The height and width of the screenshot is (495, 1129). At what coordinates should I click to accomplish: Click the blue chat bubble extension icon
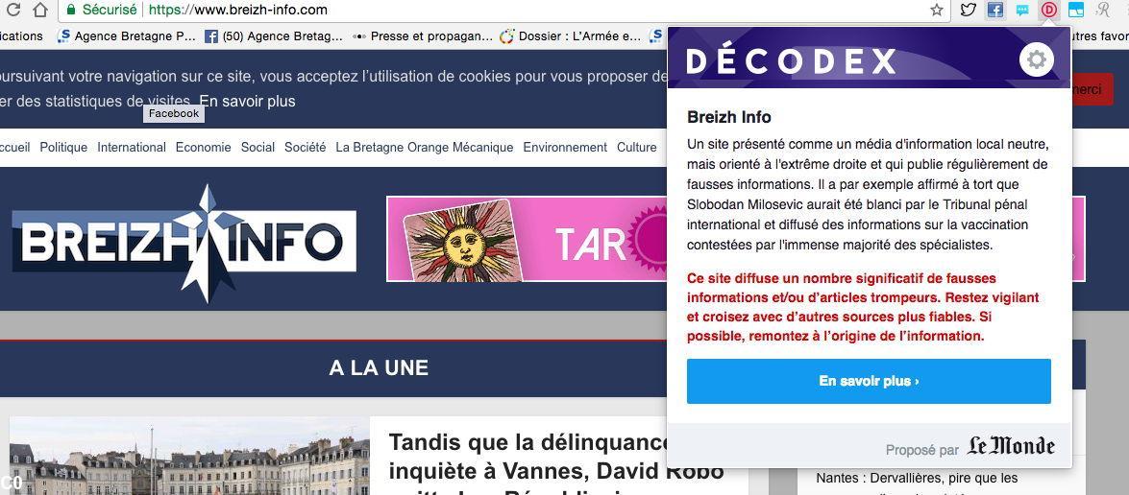click(x=1022, y=10)
